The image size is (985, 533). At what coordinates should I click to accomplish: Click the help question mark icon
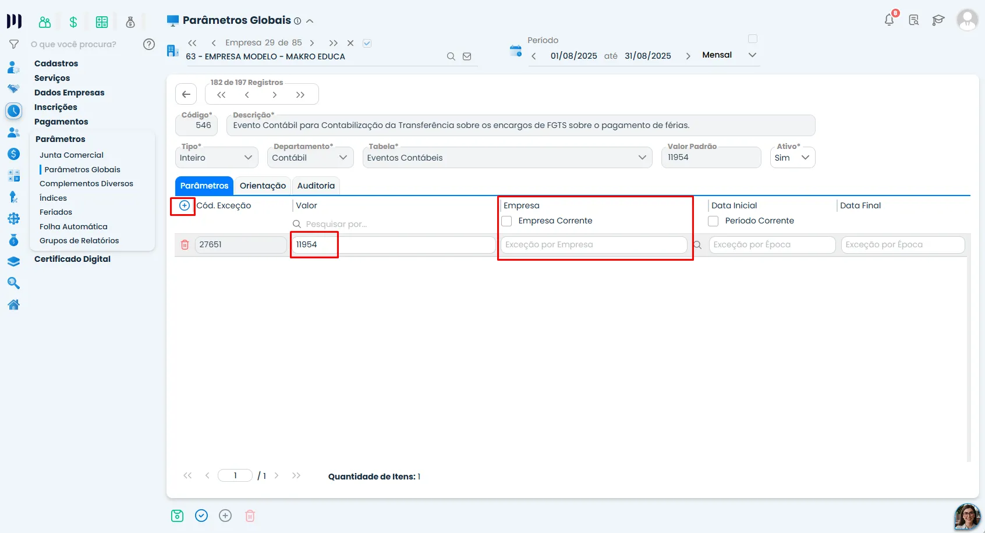149,44
